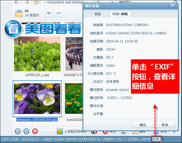Select the purple pansy flower thumbnail
The width and height of the screenshot is (182, 143).
[x=37, y=99]
